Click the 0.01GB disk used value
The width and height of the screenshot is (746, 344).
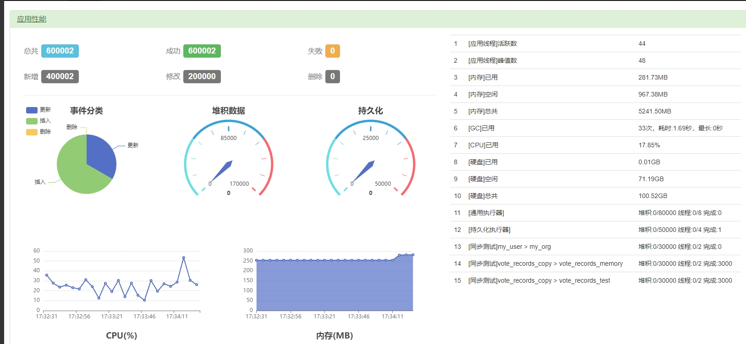(649, 162)
